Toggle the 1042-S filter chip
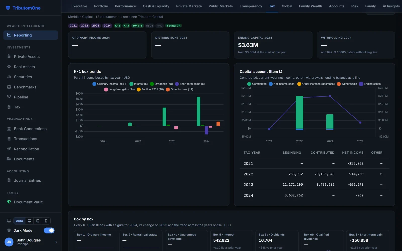402x251 pixels. tap(137, 26)
